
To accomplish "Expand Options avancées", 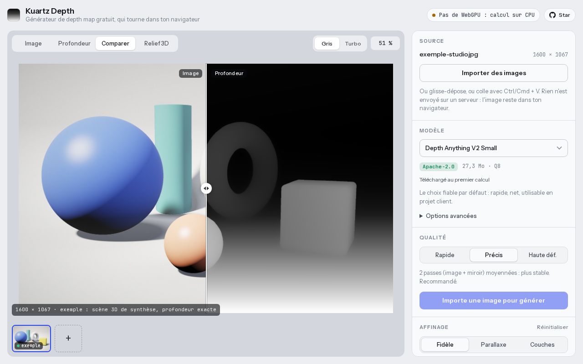I will point(448,216).
